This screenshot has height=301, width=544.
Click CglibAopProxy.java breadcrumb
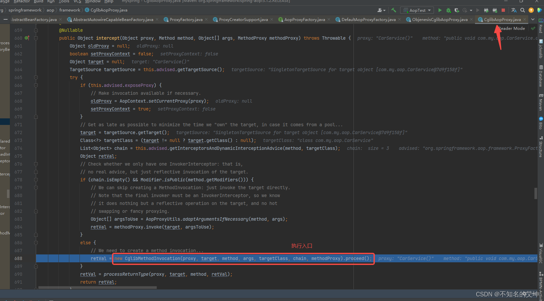106,10
